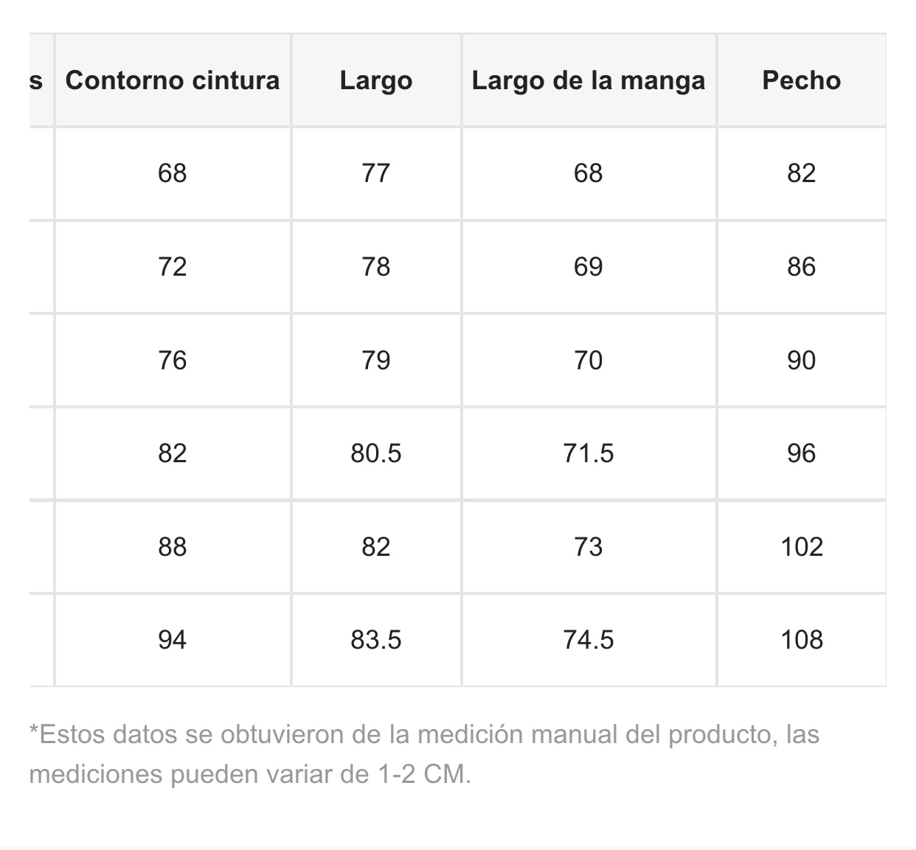916x850 pixels.
Task: Select the 83.5 length cell
Action: [376, 639]
